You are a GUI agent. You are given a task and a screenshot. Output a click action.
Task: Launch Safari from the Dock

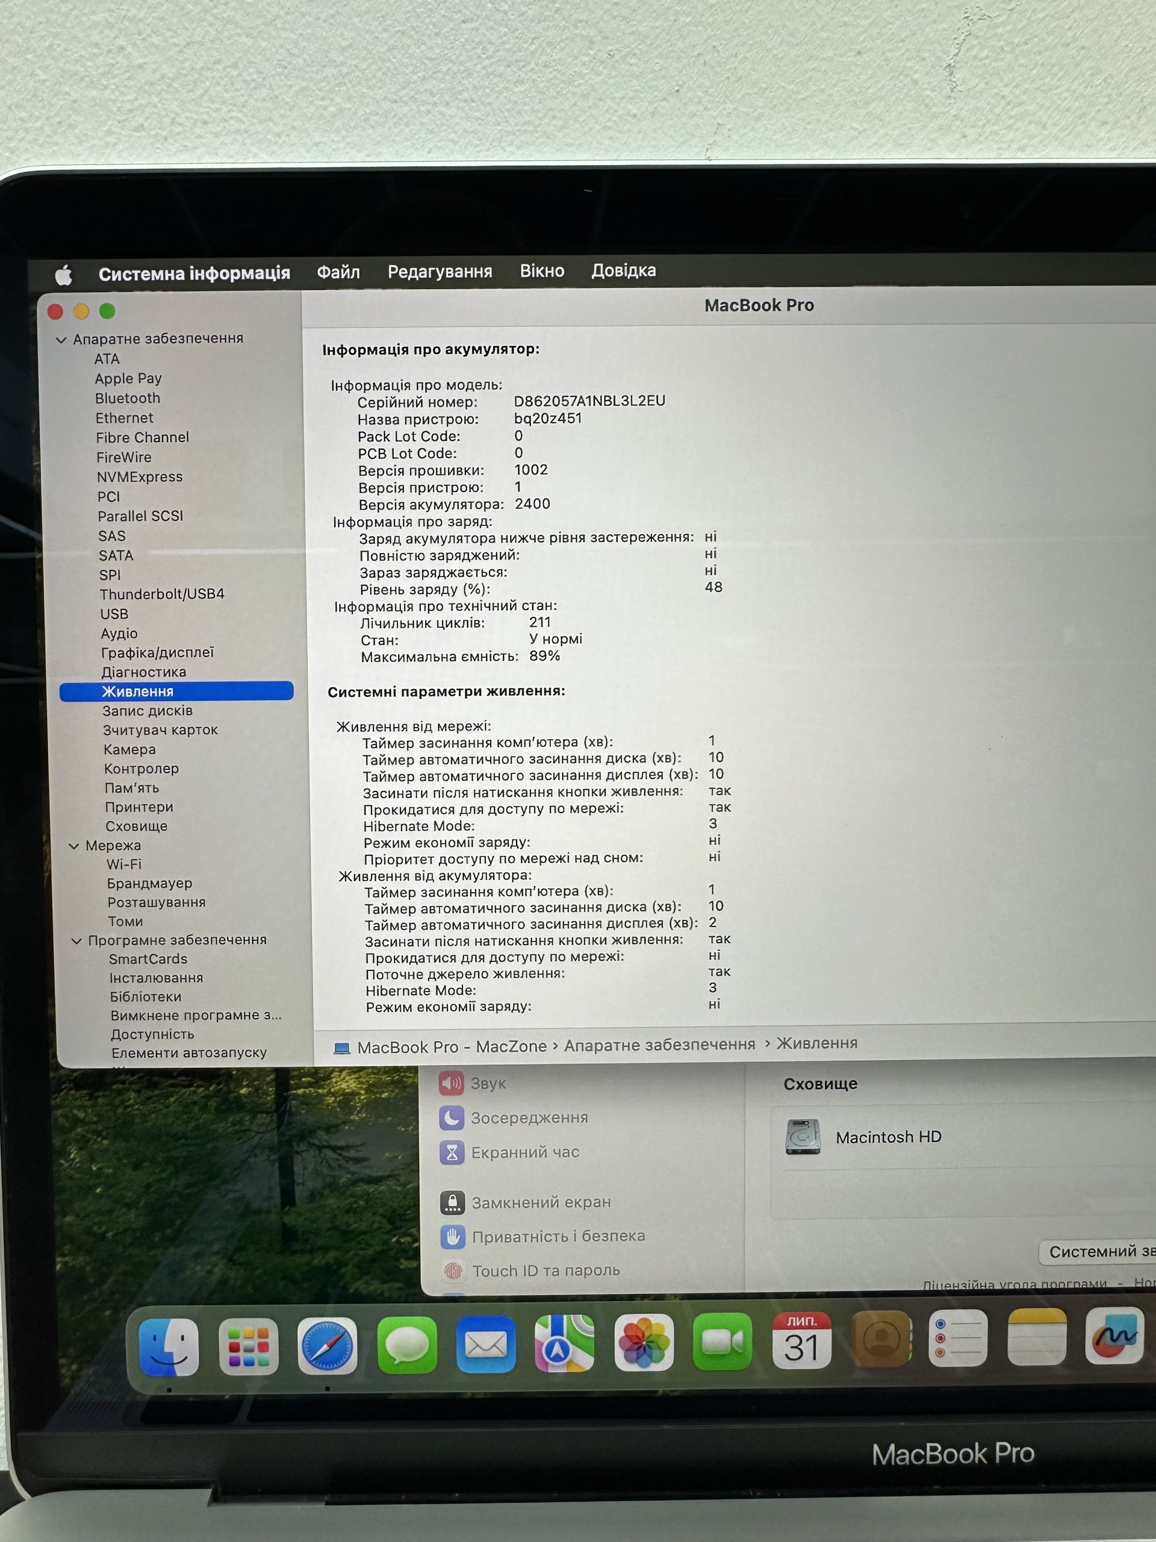coord(327,1346)
